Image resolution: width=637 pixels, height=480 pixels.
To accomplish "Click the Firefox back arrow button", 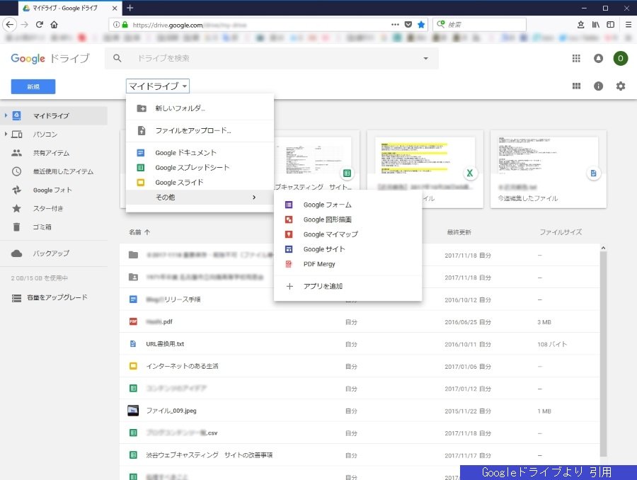I will [10, 24].
